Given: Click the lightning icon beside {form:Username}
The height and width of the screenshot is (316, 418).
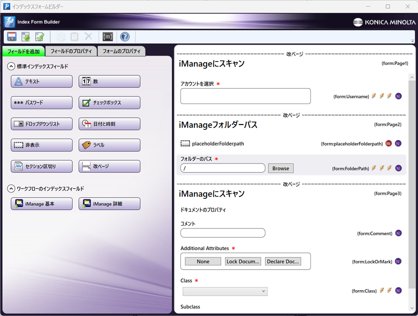Looking at the screenshot, I should (x=374, y=96).
